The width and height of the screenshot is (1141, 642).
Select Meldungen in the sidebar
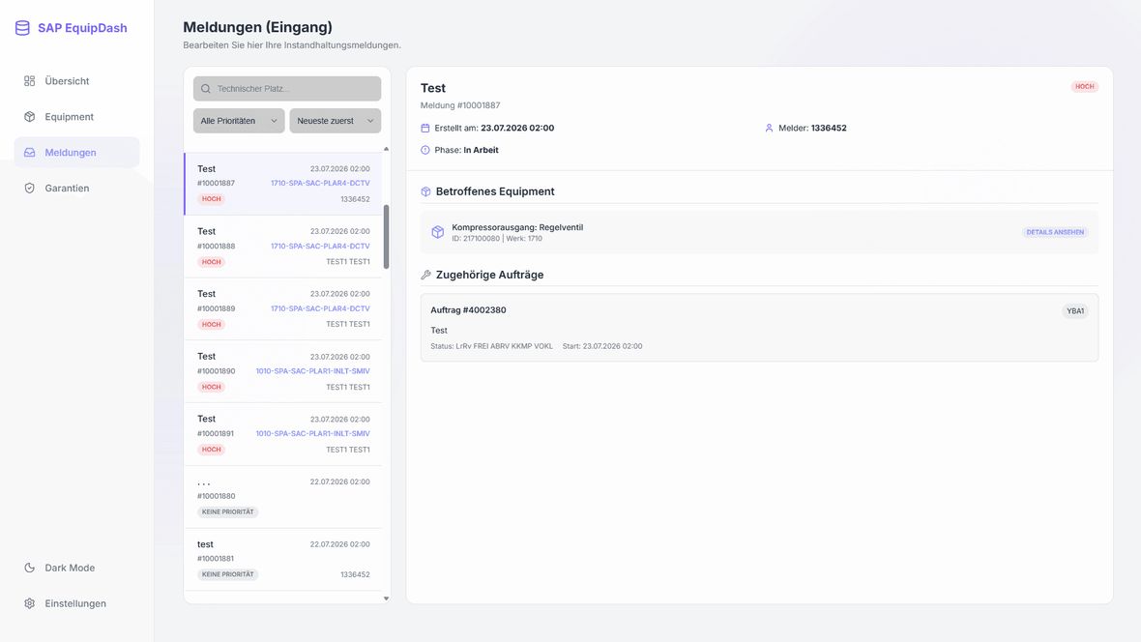76,152
